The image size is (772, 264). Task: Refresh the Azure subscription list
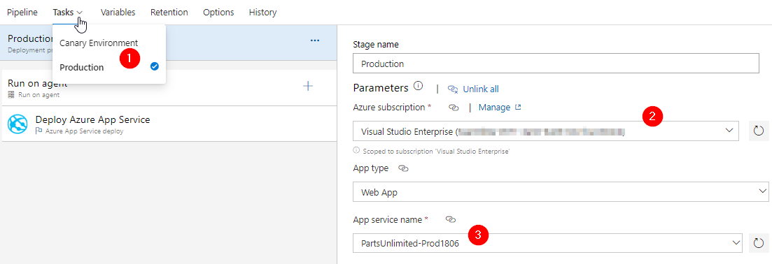(759, 131)
